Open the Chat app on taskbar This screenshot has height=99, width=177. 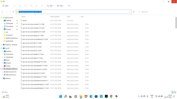[x=76, y=96]
